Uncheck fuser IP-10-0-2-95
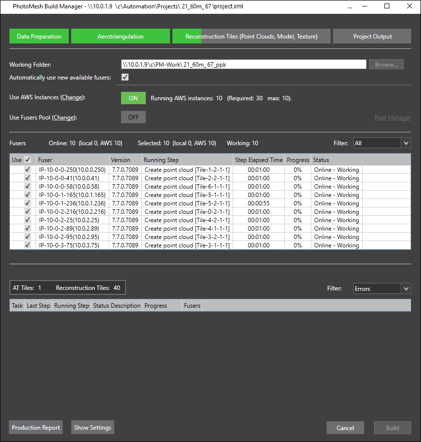 click(28, 237)
